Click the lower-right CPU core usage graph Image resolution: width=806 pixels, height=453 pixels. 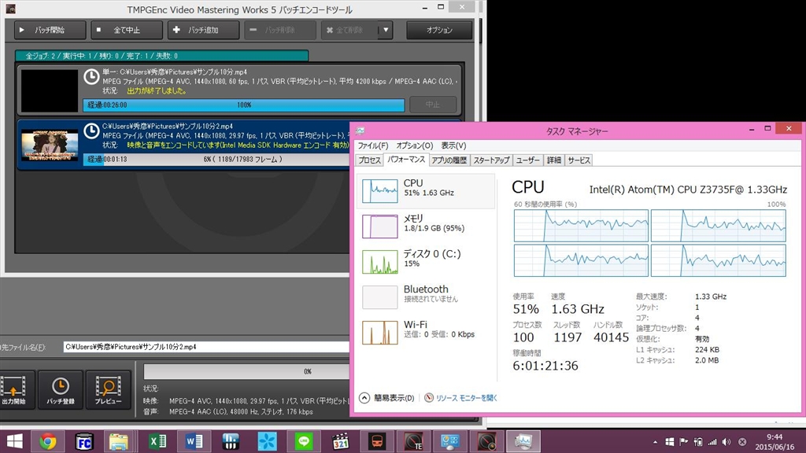pyautogui.click(x=718, y=260)
